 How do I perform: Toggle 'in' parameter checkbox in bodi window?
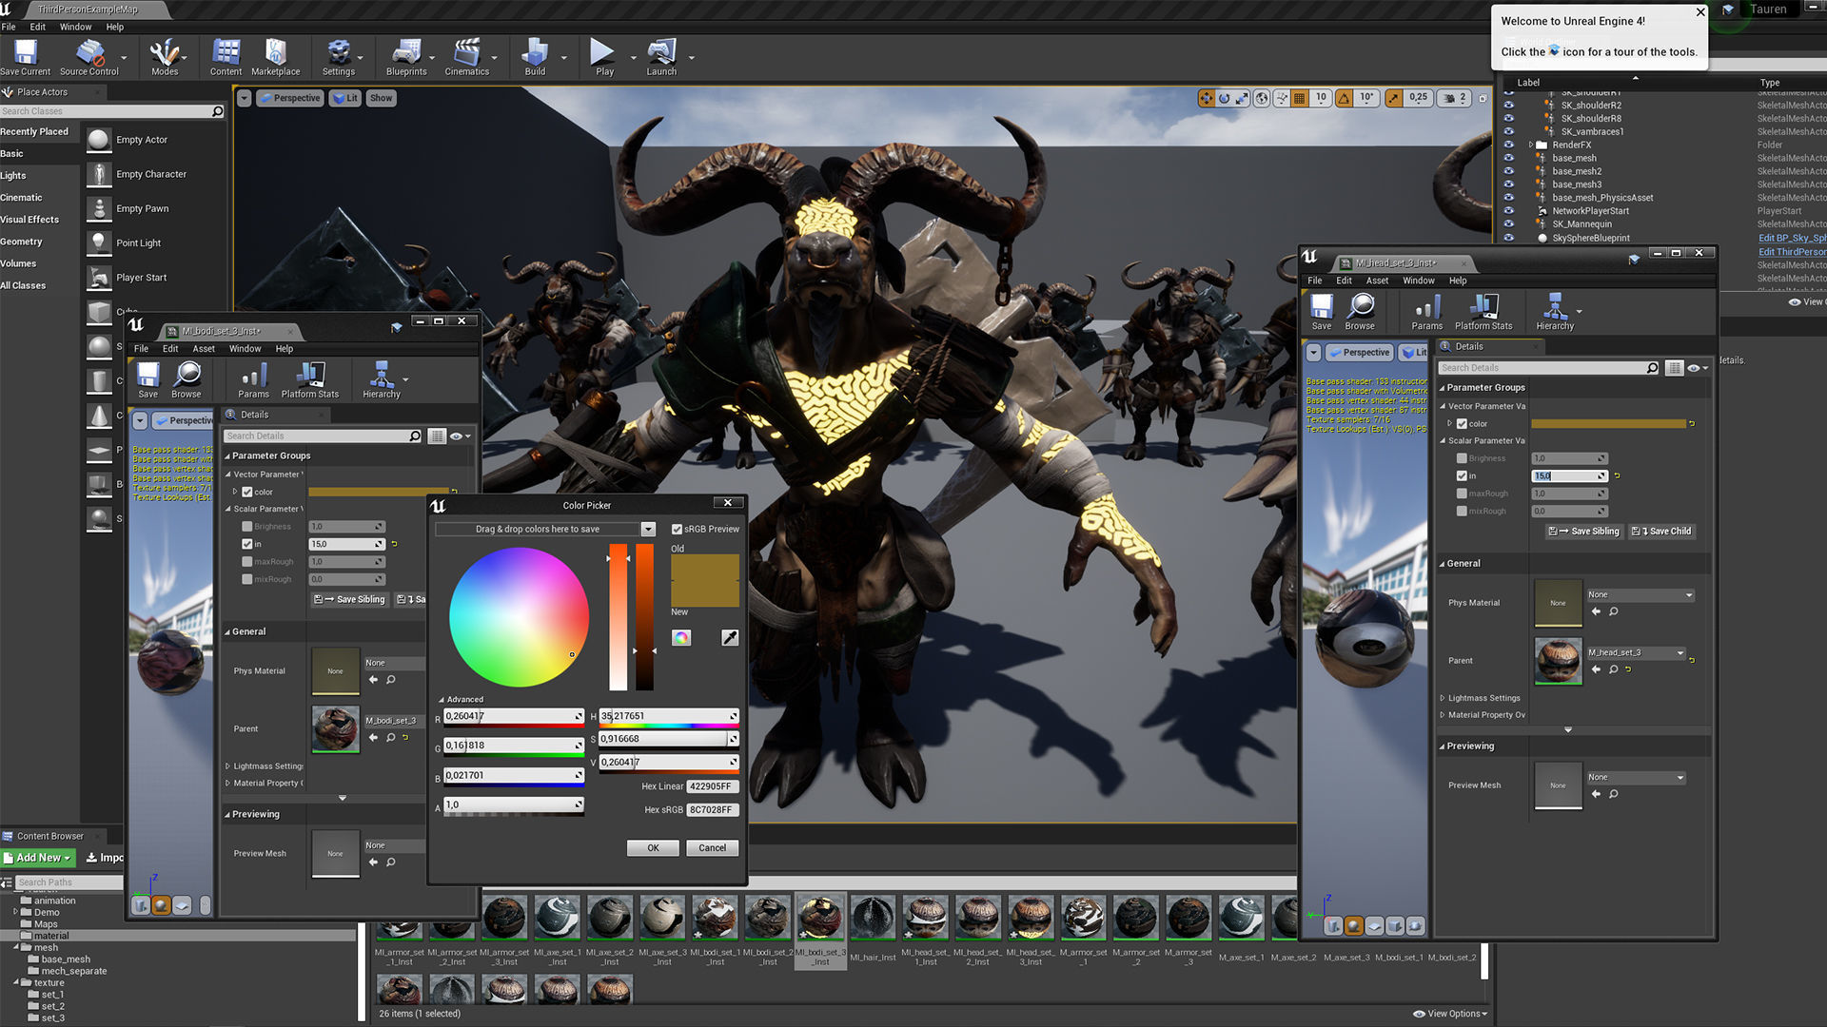(247, 545)
